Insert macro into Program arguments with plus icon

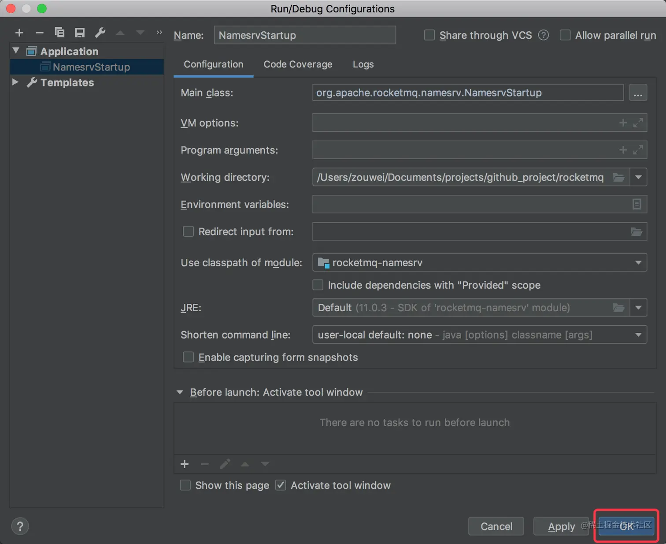click(623, 150)
